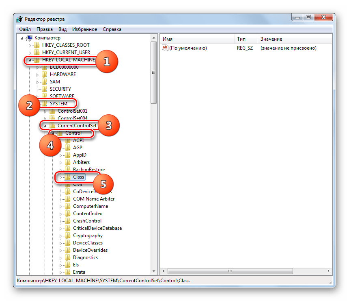Click the default string value ab icon

click(x=165, y=48)
